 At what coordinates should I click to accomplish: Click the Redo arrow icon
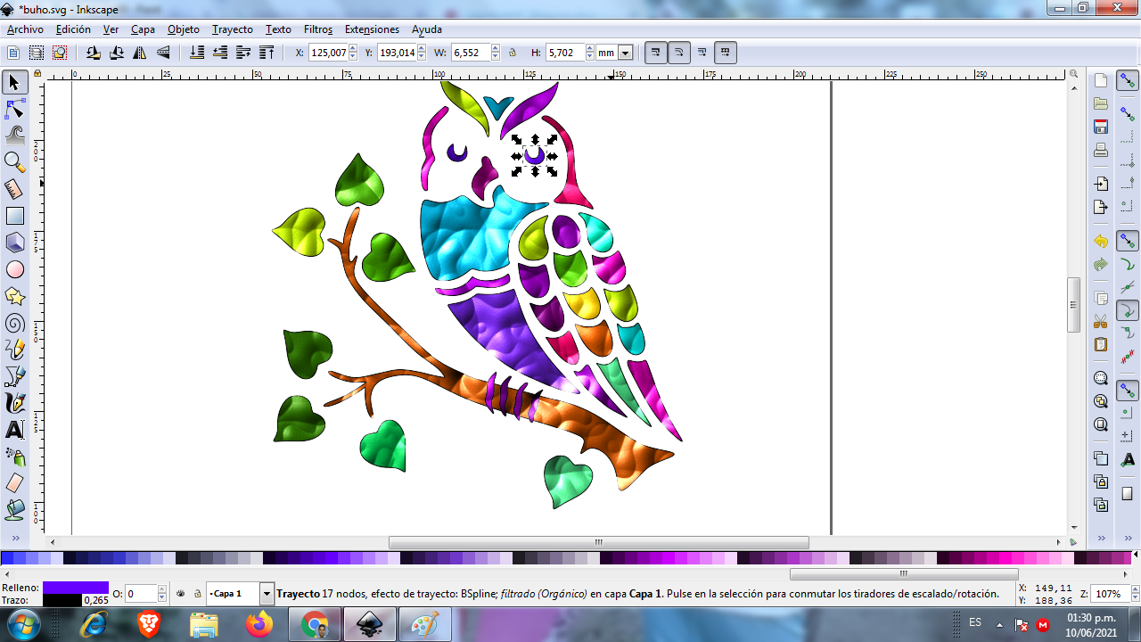(1101, 265)
